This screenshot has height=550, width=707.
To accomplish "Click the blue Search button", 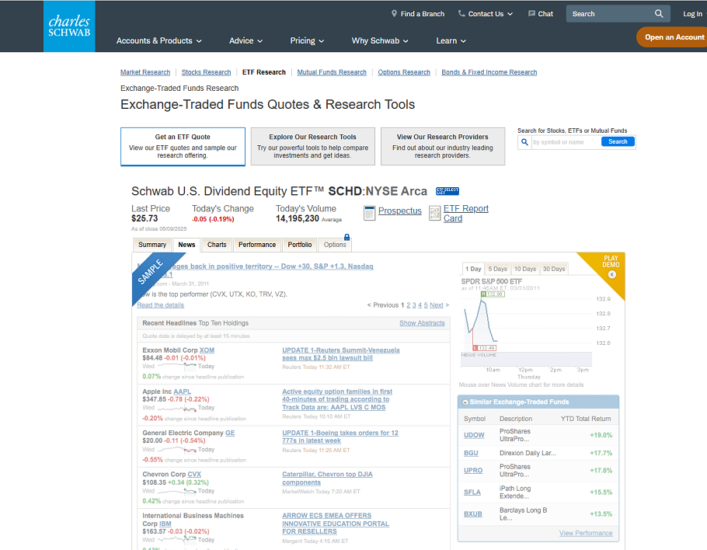I will tap(618, 141).
